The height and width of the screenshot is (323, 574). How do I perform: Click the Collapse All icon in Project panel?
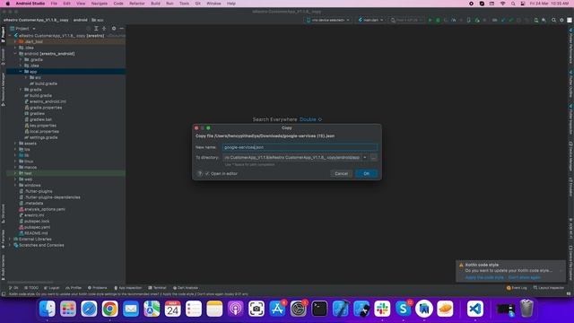tap(104, 29)
